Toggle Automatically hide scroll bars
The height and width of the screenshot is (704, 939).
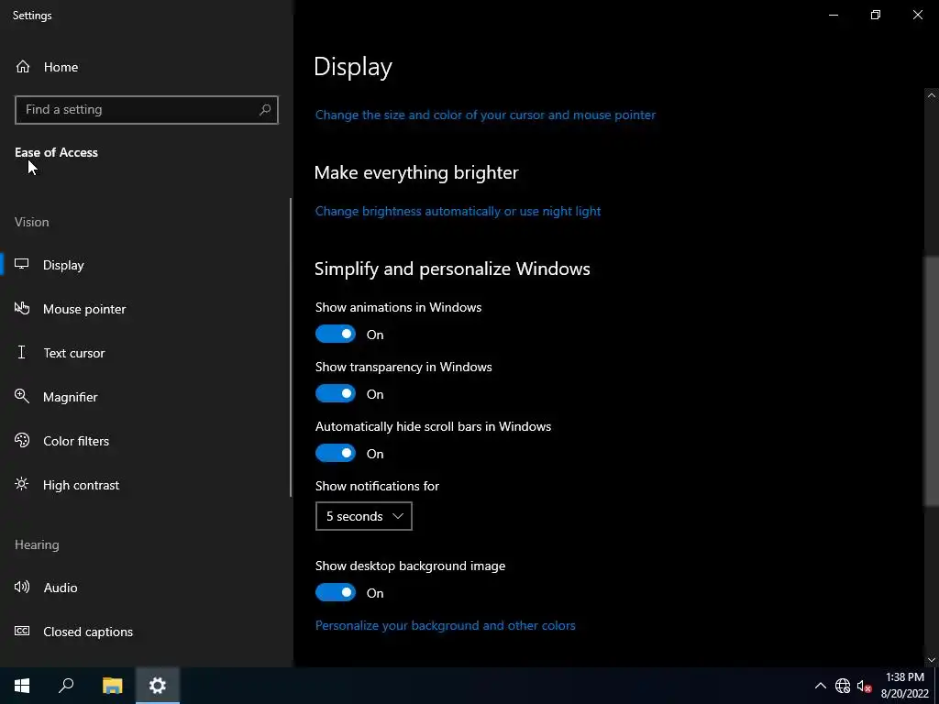[x=336, y=453]
